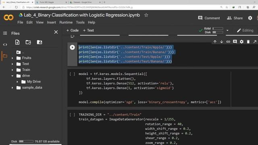This screenshot has width=258, height=145.
Task: Add a new Code cell
Action: (73, 31)
